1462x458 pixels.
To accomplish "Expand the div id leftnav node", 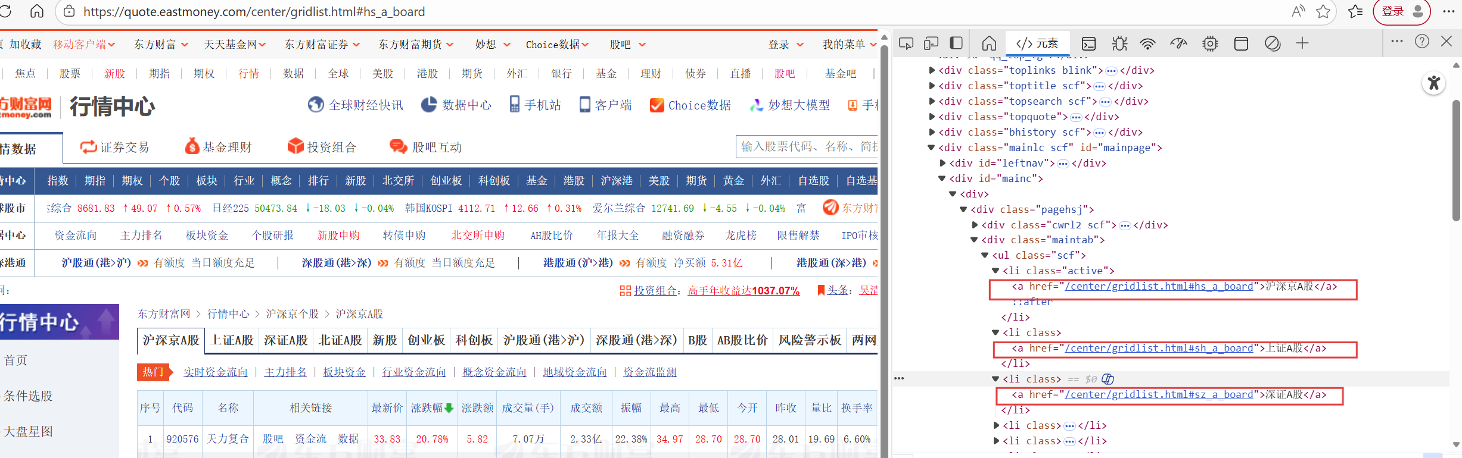I will (942, 163).
